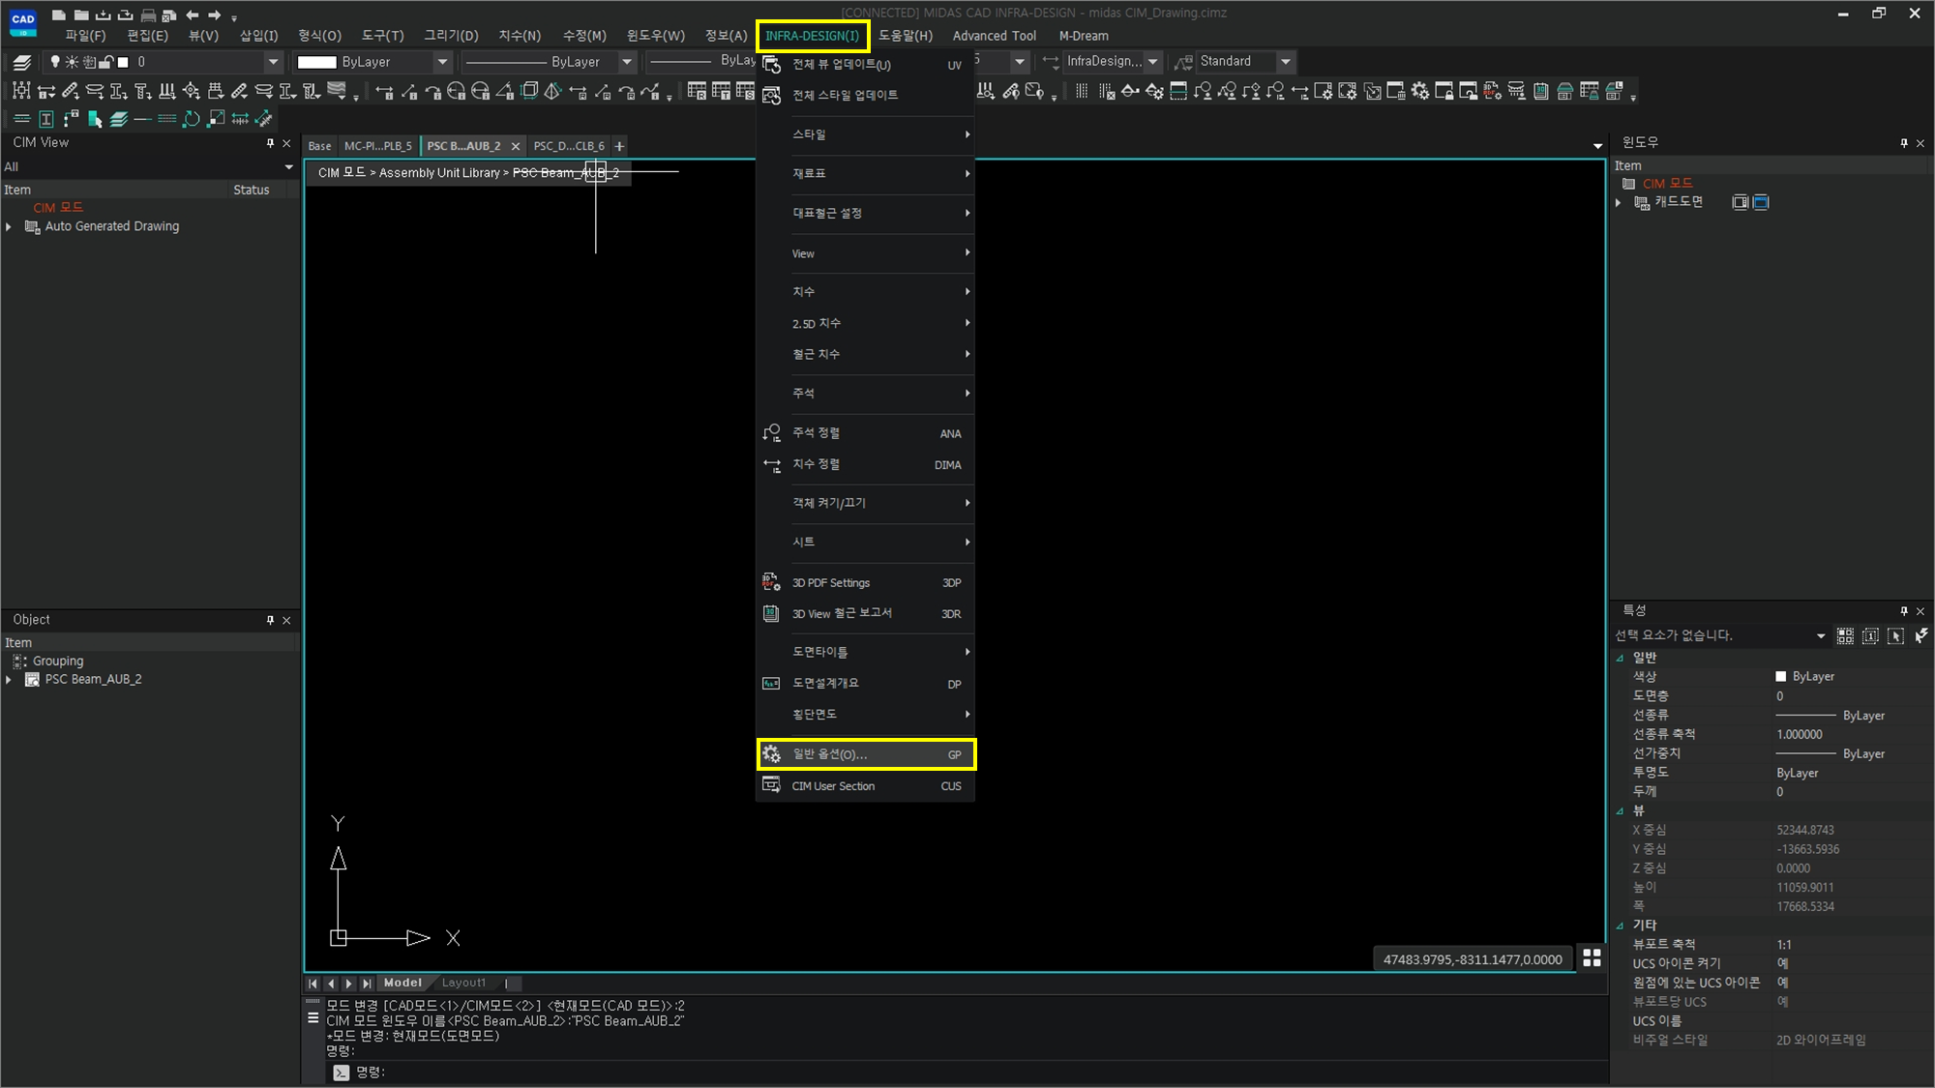This screenshot has width=1935, height=1088.
Task: Toggle the layer on/off lightbulb icon
Action: pyautogui.click(x=55, y=62)
